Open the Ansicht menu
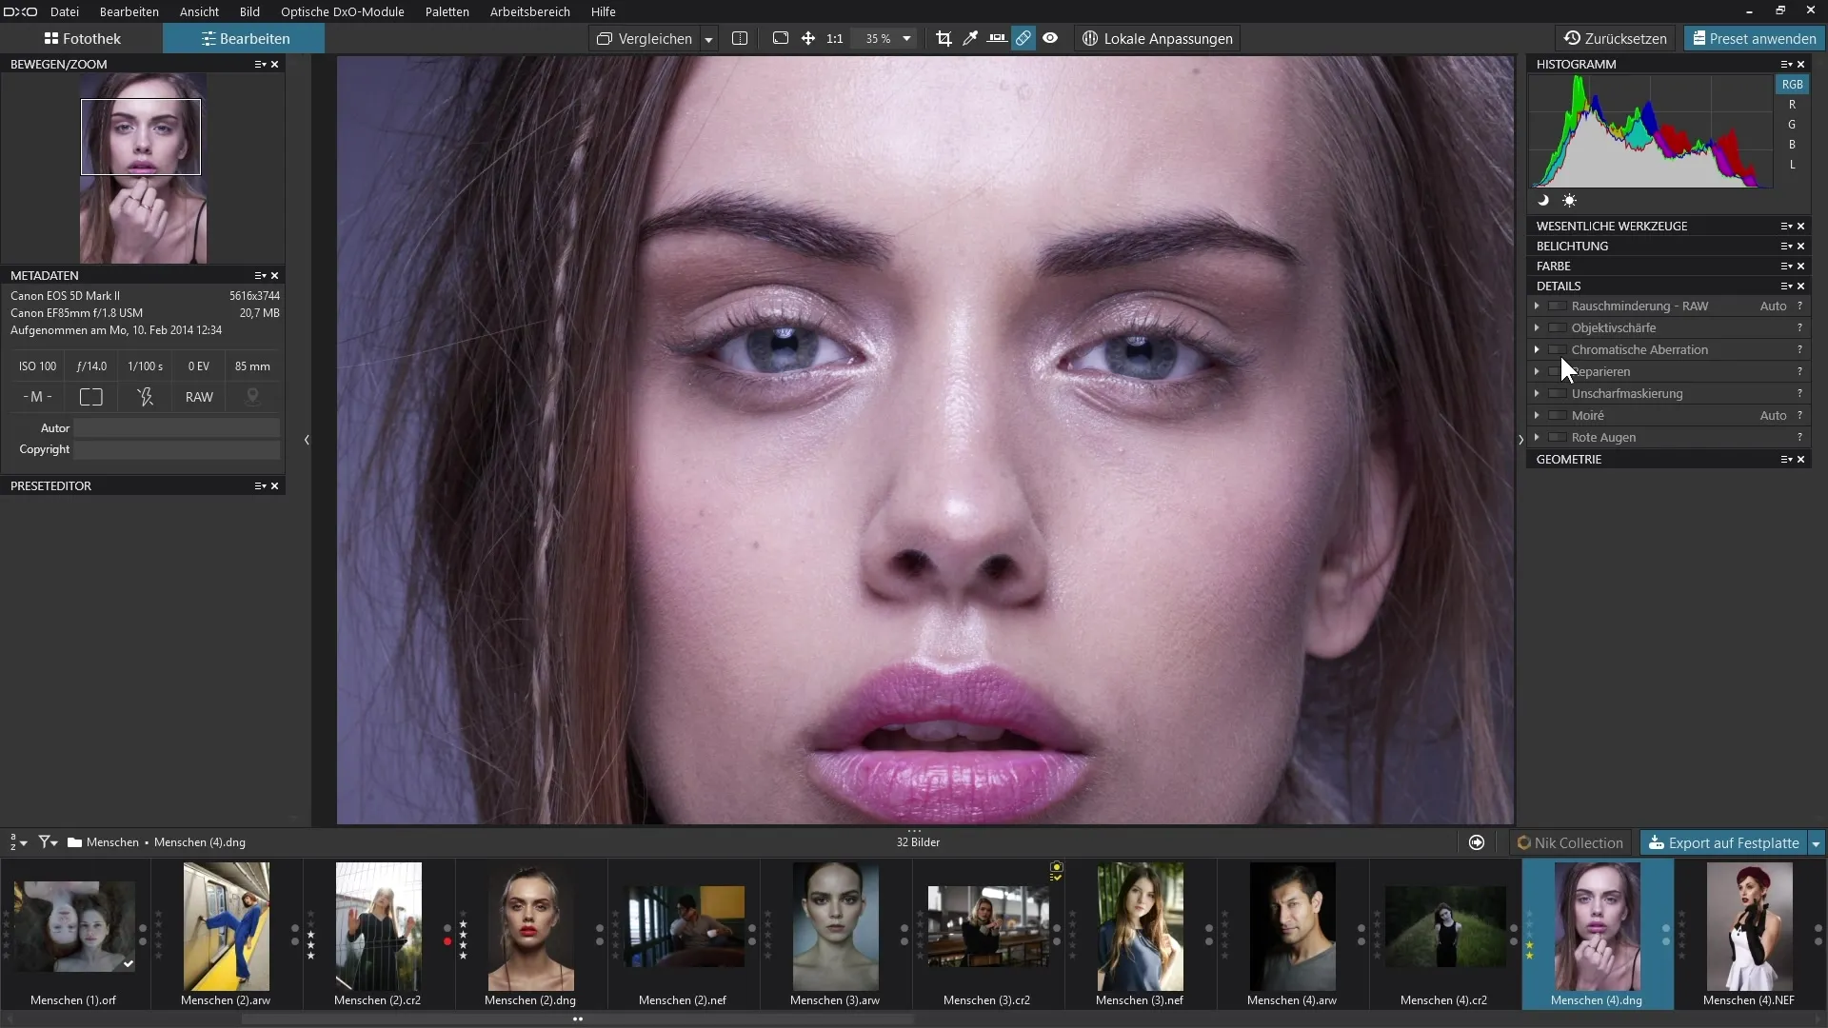 click(x=199, y=11)
